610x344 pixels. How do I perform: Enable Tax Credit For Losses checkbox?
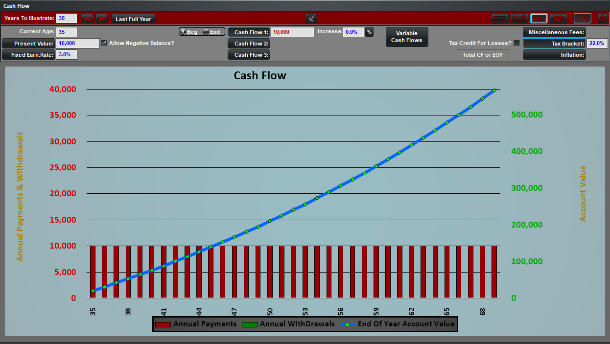pyautogui.click(x=516, y=43)
